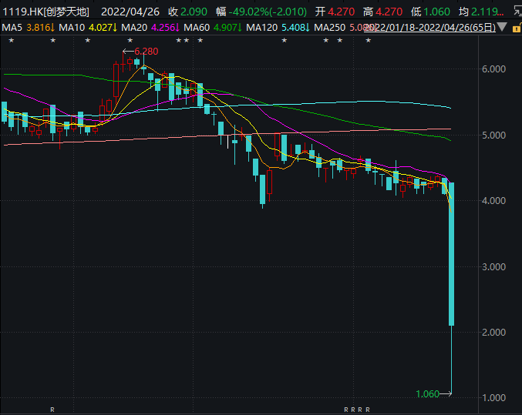Click the 5.000 price axis label
This screenshot has height=415, width=522.
coord(493,136)
